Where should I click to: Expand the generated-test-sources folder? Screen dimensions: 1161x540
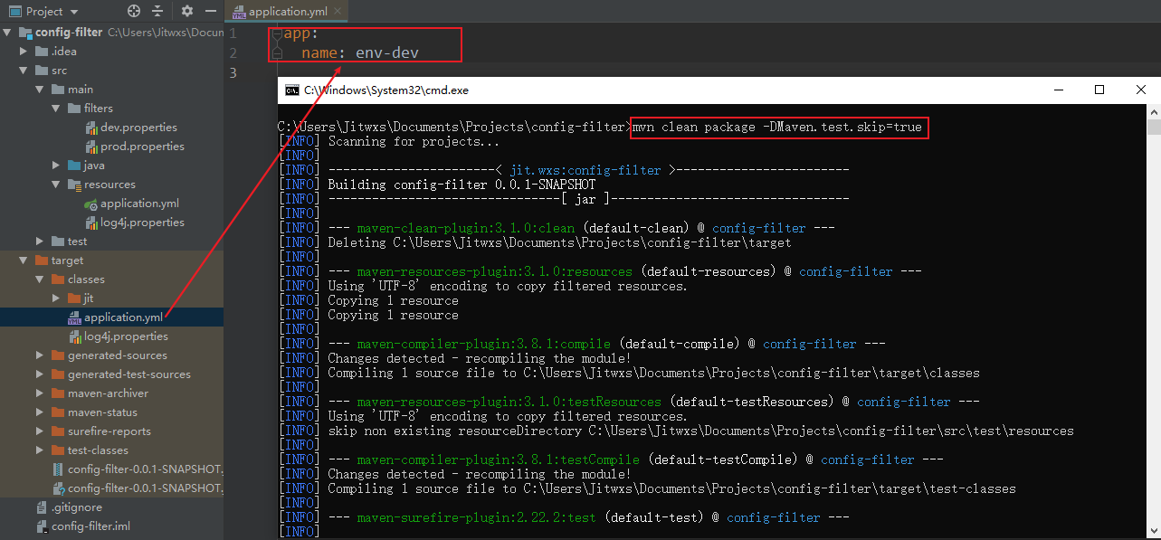click(x=40, y=374)
